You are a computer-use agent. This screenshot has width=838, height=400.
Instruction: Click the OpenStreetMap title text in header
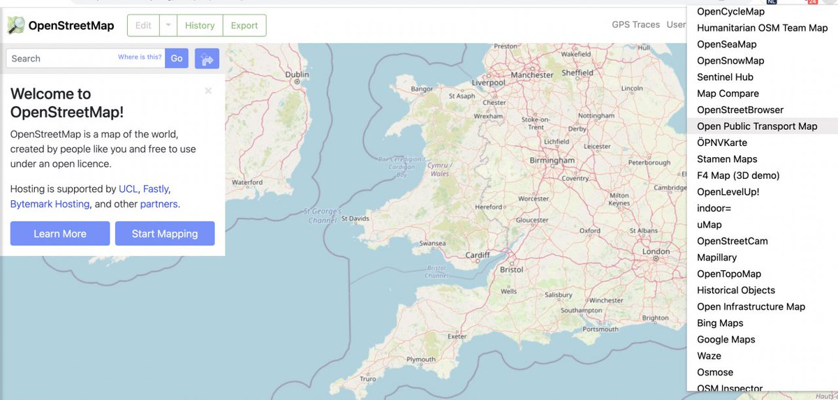pyautogui.click(x=71, y=26)
